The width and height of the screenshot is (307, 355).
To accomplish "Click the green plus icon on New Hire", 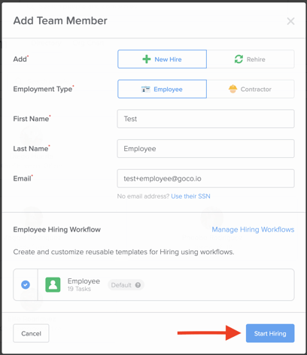I will pos(147,59).
